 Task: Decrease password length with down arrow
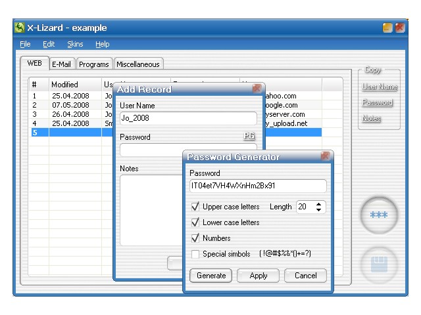[318, 209]
